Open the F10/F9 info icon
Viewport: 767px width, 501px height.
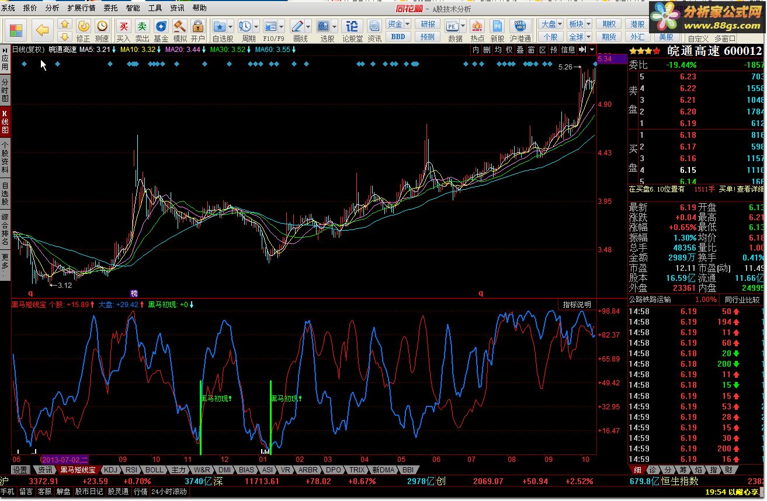tap(270, 26)
